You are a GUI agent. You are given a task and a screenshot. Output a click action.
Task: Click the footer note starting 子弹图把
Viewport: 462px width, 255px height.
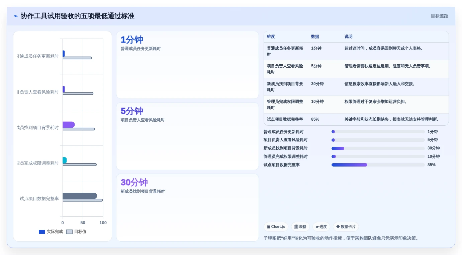(x=342, y=238)
